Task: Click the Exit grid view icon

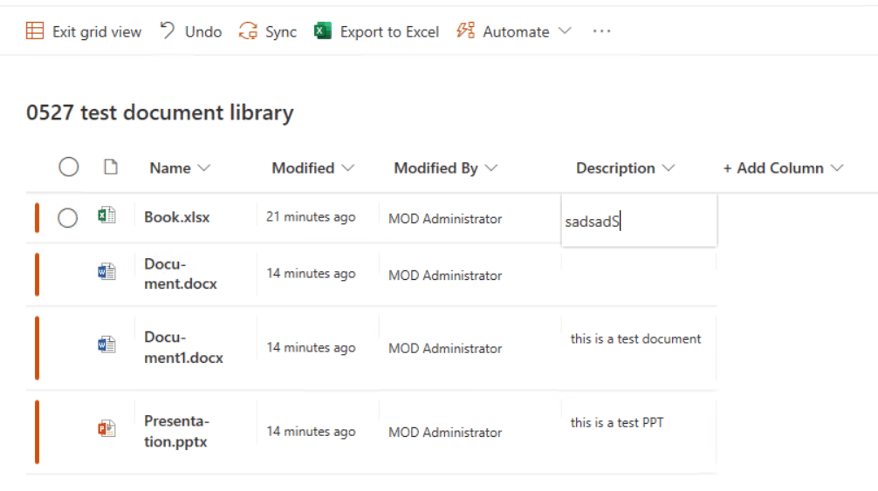Action: [35, 31]
